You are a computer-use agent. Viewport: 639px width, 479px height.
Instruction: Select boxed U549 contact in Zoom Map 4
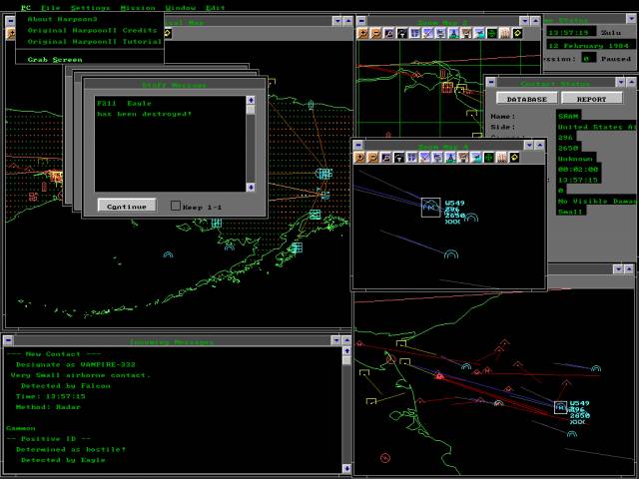[430, 208]
